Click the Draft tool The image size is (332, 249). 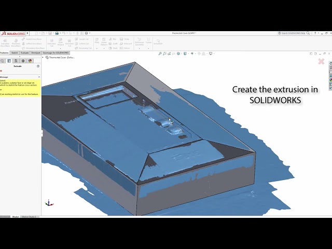click(113, 44)
